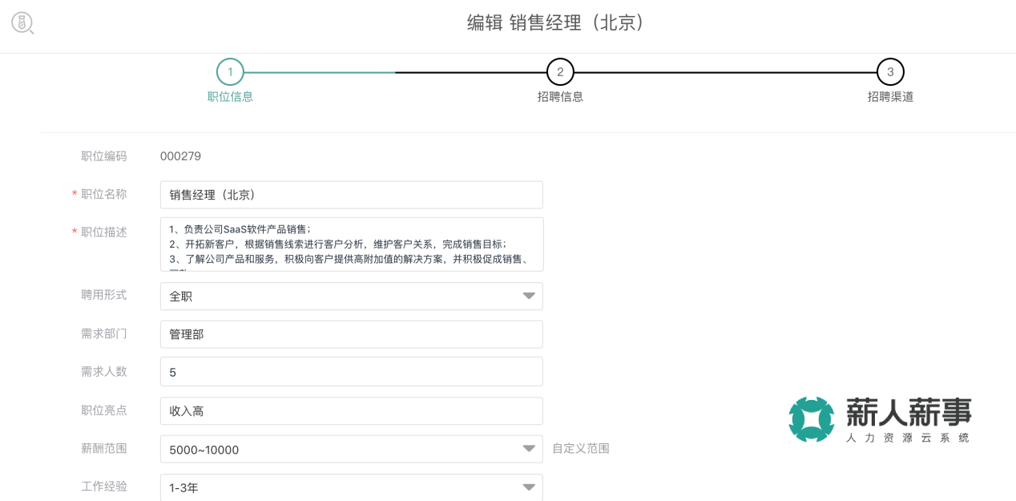Expand the 工作经验 dropdown arrow

[x=529, y=487]
